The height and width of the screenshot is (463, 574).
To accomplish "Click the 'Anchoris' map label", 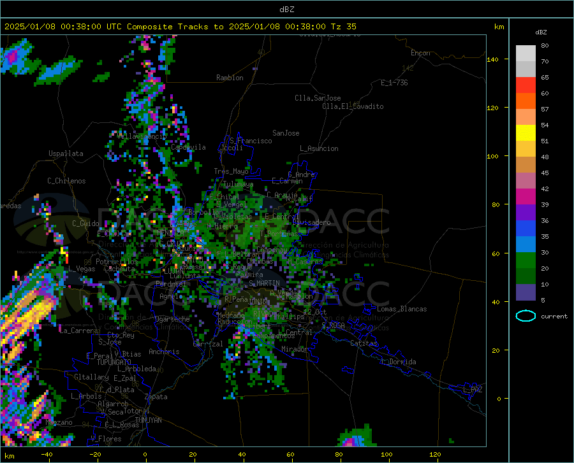I will pos(164,352).
